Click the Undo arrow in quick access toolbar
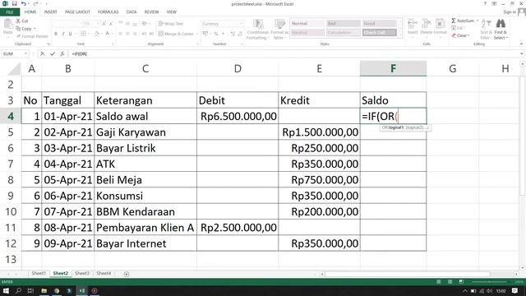The image size is (526, 296). point(23,3)
